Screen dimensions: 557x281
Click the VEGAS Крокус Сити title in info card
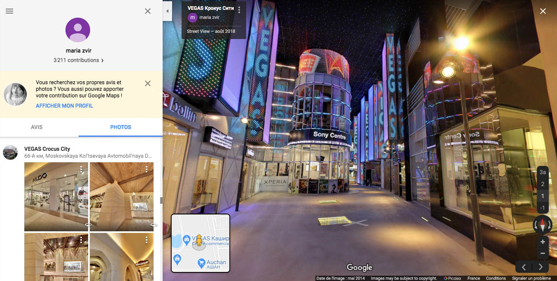(211, 8)
